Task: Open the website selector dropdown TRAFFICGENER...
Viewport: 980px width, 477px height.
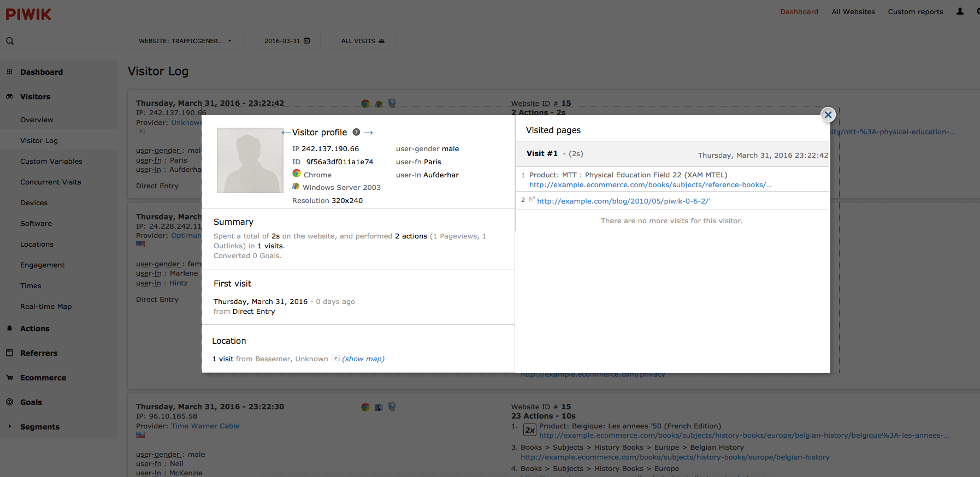Action: (185, 41)
